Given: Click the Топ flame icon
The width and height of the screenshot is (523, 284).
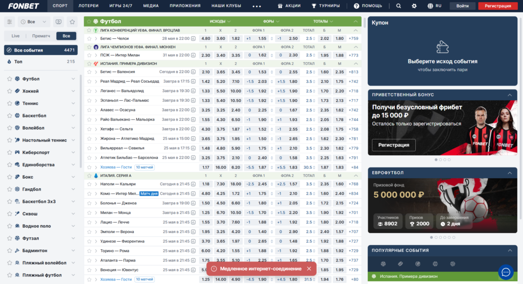Looking at the screenshot, I should pyautogui.click(x=9, y=62).
